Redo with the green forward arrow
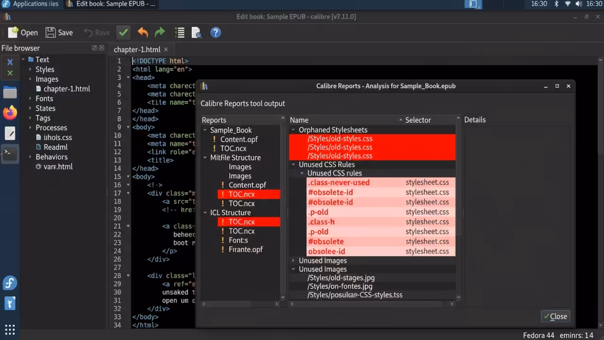 point(160,33)
